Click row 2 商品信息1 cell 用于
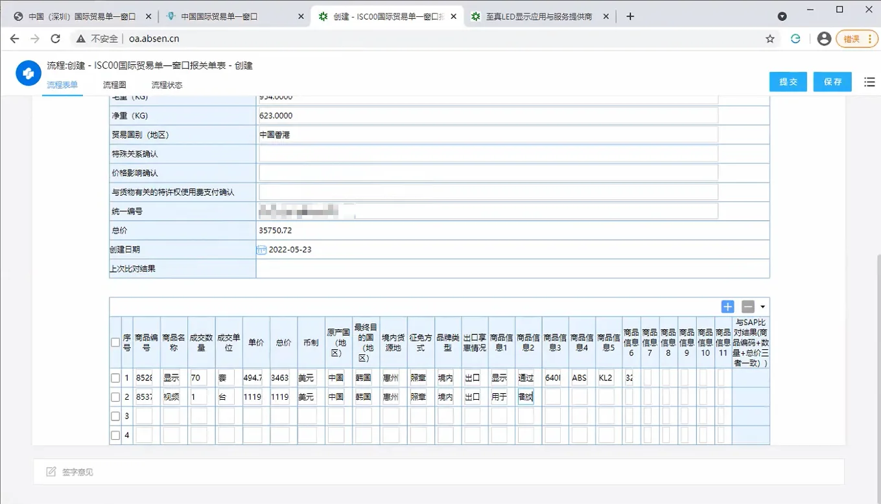Image resolution: width=881 pixels, height=504 pixels. [x=499, y=396]
